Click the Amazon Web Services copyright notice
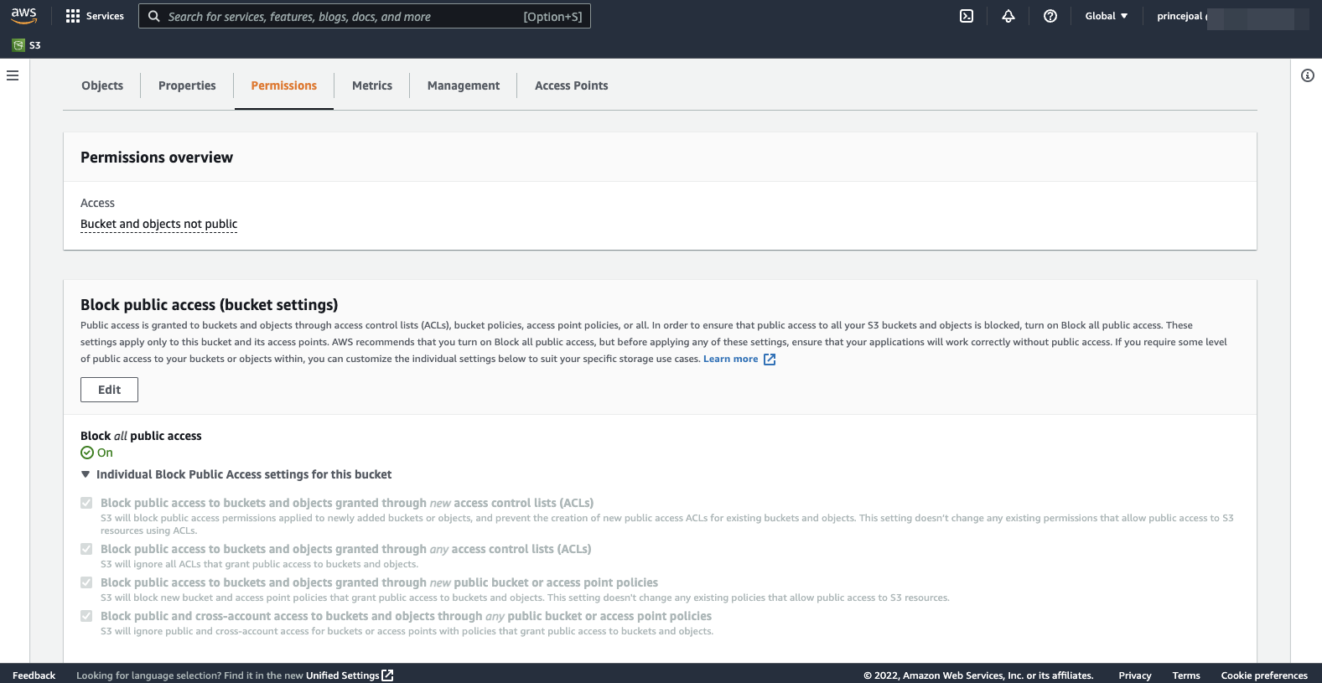This screenshot has width=1322, height=683. point(978,675)
